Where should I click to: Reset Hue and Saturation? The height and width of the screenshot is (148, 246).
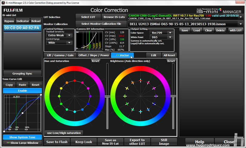[x=96, y=61]
